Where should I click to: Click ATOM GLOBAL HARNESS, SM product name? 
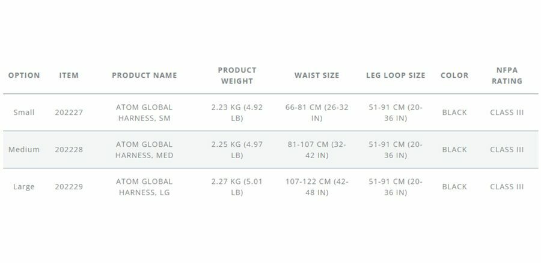click(x=144, y=113)
